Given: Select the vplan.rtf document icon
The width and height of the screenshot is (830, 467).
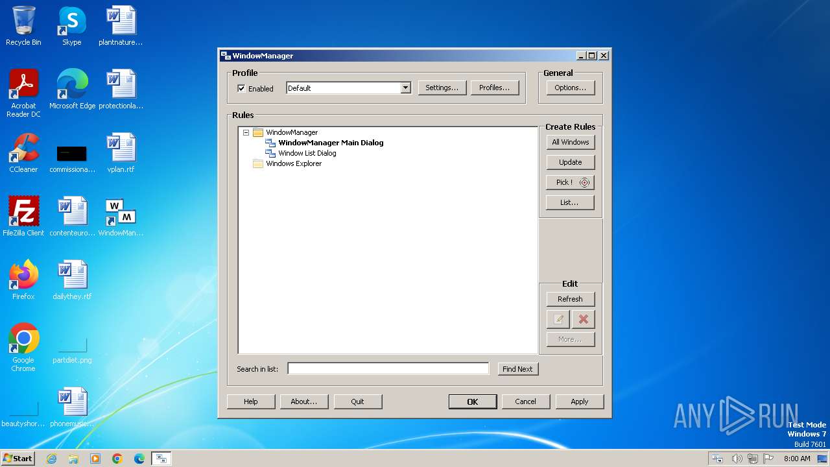Looking at the screenshot, I should (x=121, y=153).
